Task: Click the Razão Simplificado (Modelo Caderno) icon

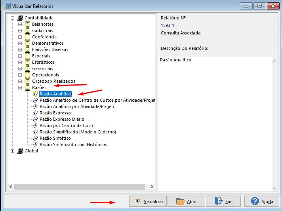Action: point(35,132)
